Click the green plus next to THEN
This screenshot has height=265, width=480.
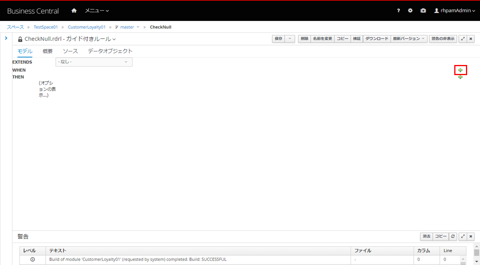(461, 77)
